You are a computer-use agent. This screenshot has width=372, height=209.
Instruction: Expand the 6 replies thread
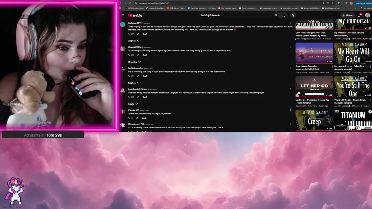pos(133,41)
